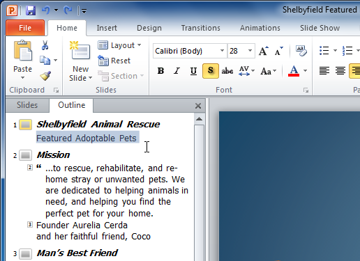The height and width of the screenshot is (261, 360).
Task: Open the Layout dropdown
Action: pyautogui.click(x=119, y=45)
